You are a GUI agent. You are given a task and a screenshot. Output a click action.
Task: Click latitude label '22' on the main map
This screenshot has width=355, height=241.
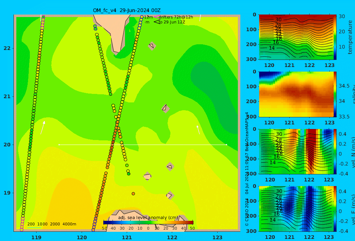pos(7,48)
